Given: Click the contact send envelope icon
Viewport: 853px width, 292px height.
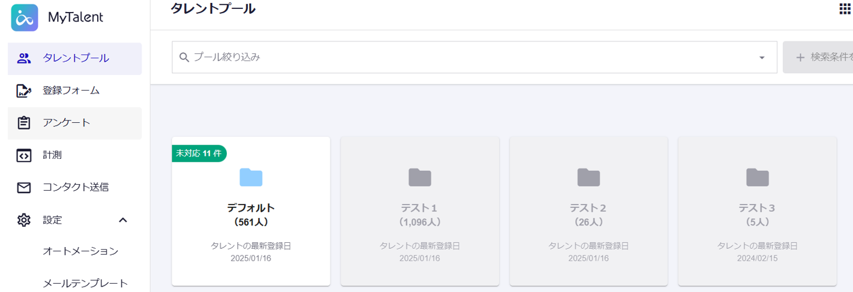Looking at the screenshot, I should pyautogui.click(x=24, y=188).
